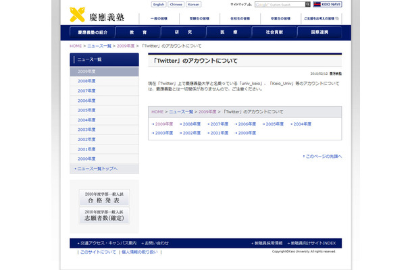
Task: Click the ニュース一覧 sidebar header
Action: coord(104,59)
